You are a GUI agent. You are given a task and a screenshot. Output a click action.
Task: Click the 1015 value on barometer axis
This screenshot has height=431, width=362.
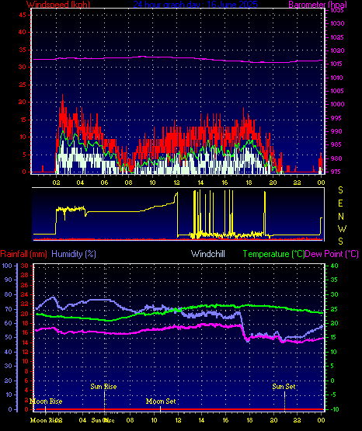pyautogui.click(x=337, y=64)
